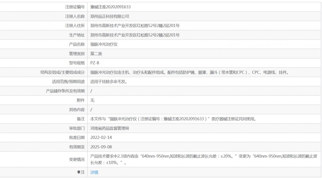Click the 注册人名称 field label
This screenshot has width=322, height=178.
click(x=75, y=16)
